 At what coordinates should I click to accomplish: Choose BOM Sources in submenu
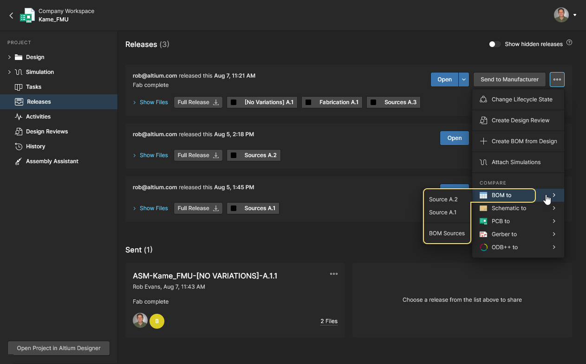(447, 233)
